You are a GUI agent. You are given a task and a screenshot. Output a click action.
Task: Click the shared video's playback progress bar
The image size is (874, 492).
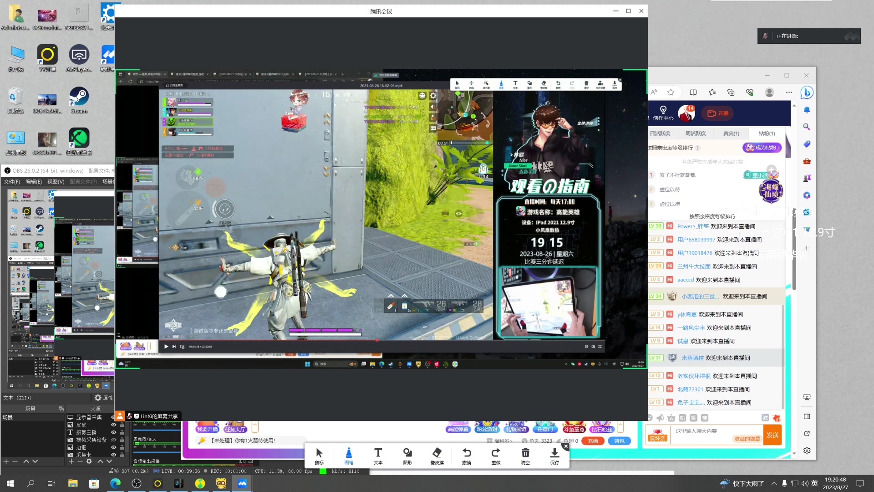(381, 340)
